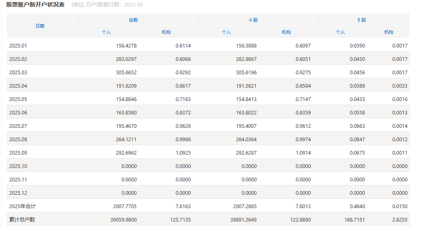Click the 2025.06 row label
423x228 pixels.
[x=18, y=113]
